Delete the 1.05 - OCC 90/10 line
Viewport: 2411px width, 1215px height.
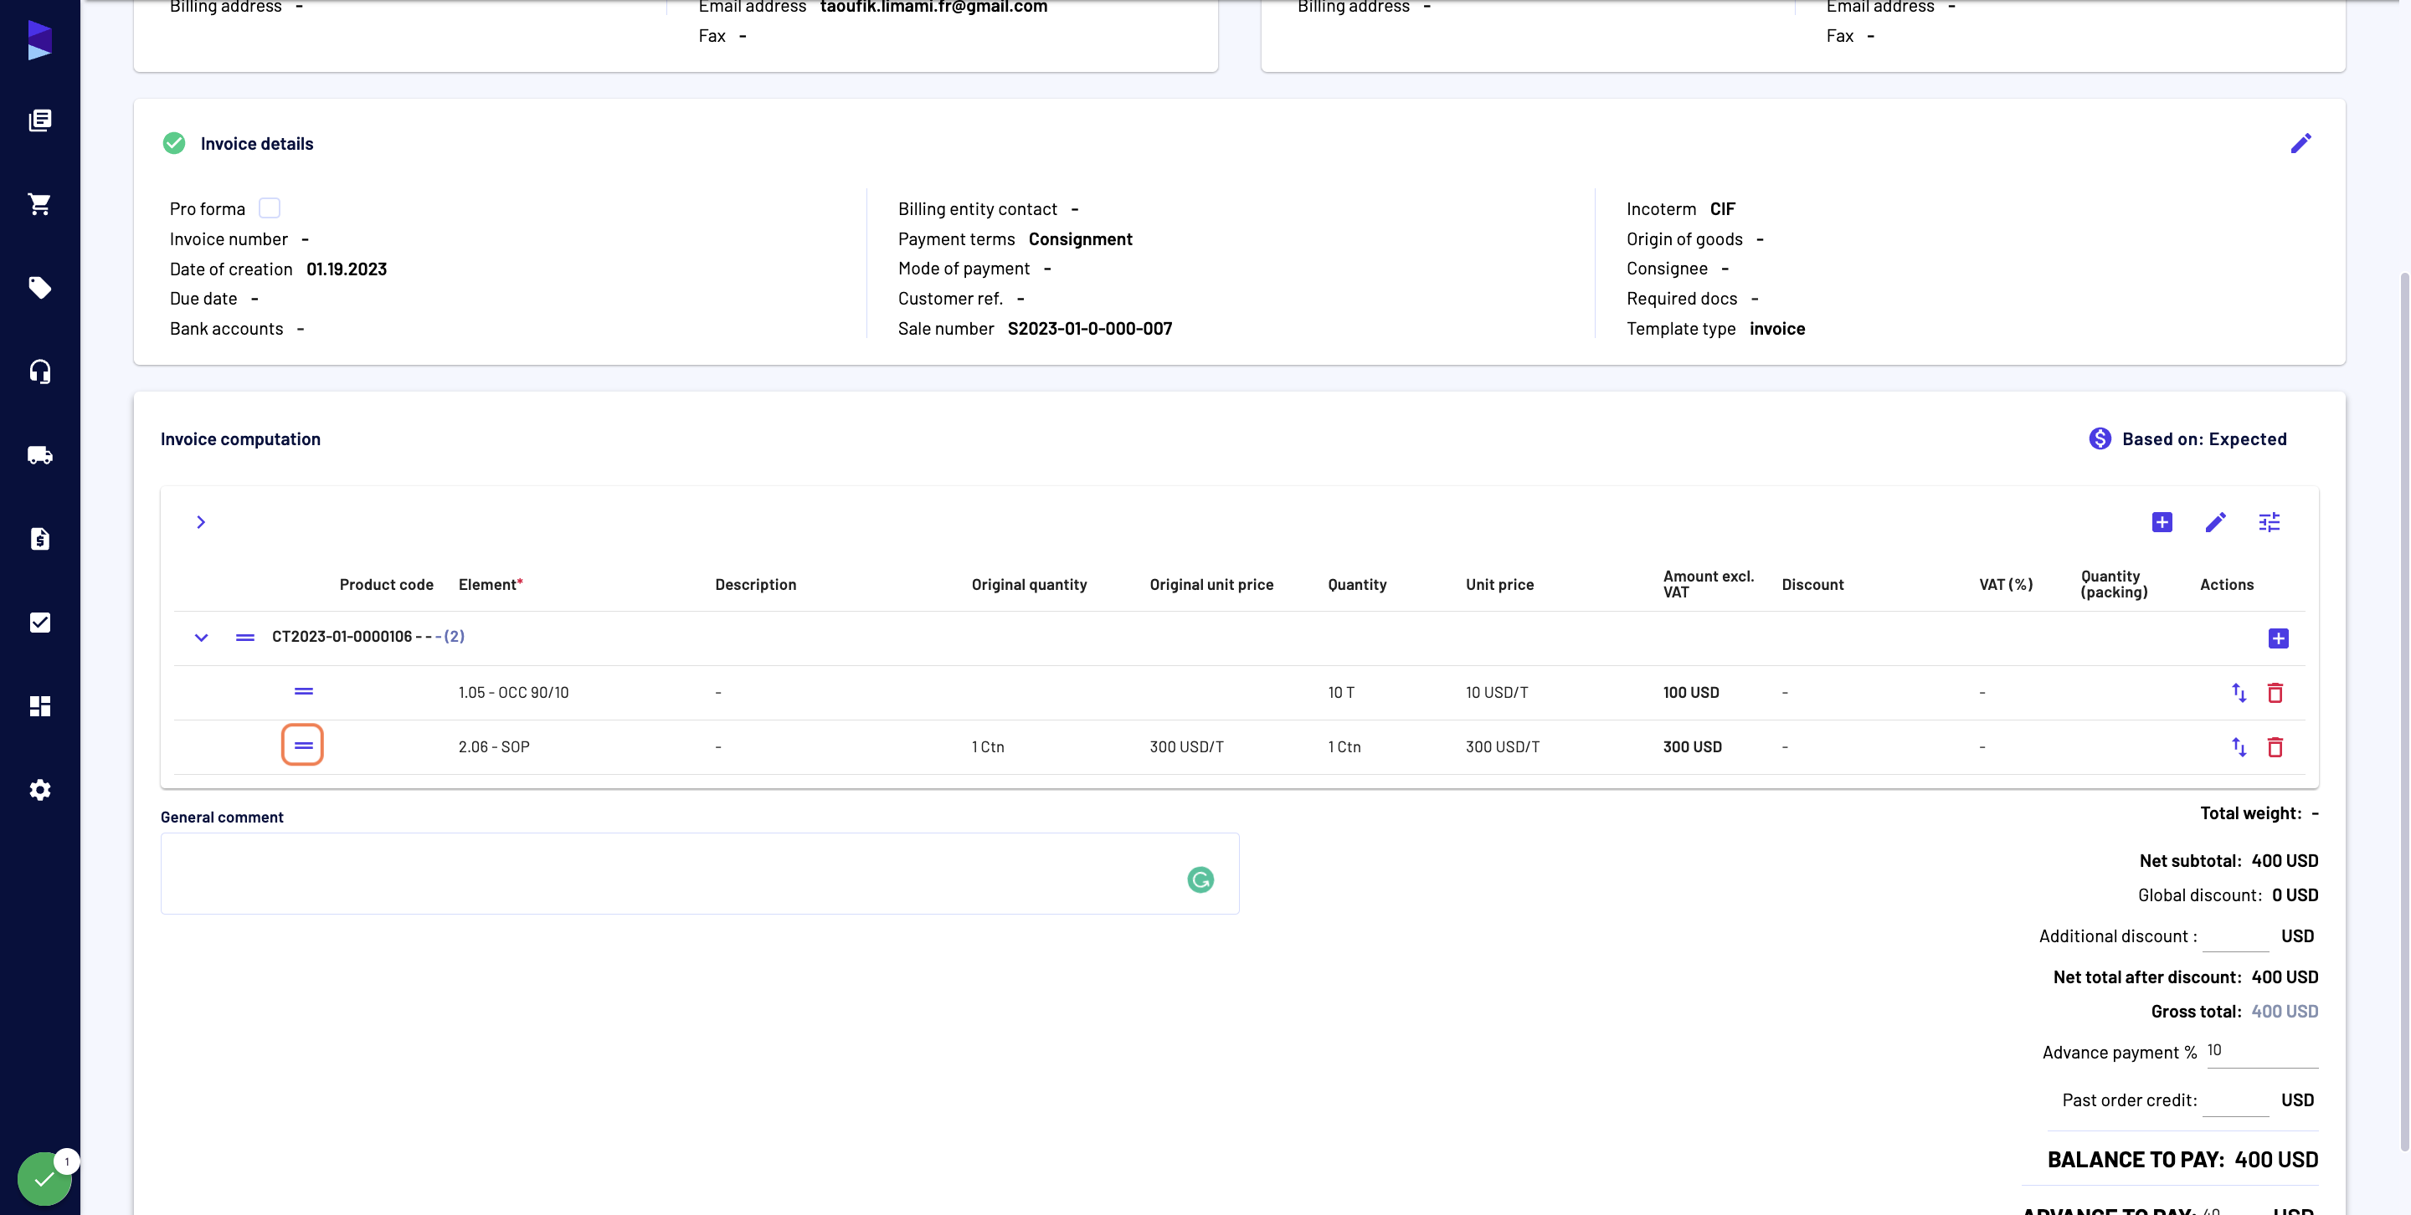(x=2275, y=692)
